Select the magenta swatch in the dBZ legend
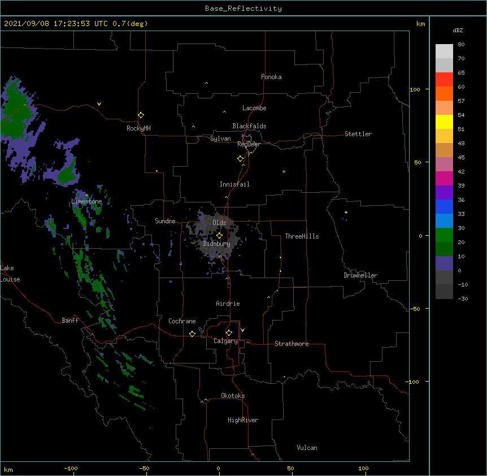 pyautogui.click(x=444, y=178)
